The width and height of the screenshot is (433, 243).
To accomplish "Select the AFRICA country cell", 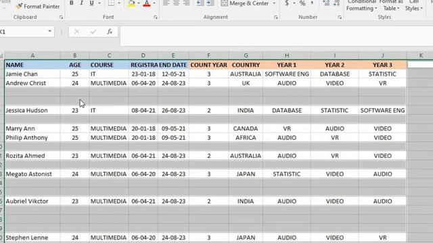I will [x=246, y=138].
